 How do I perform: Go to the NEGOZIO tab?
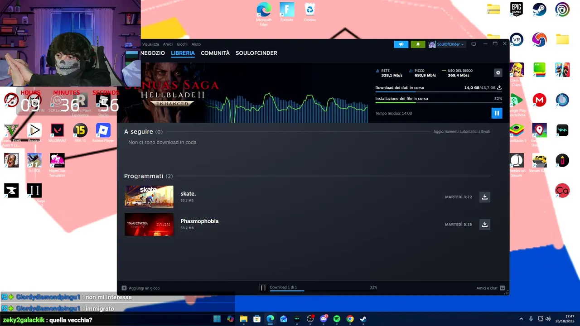[153, 53]
